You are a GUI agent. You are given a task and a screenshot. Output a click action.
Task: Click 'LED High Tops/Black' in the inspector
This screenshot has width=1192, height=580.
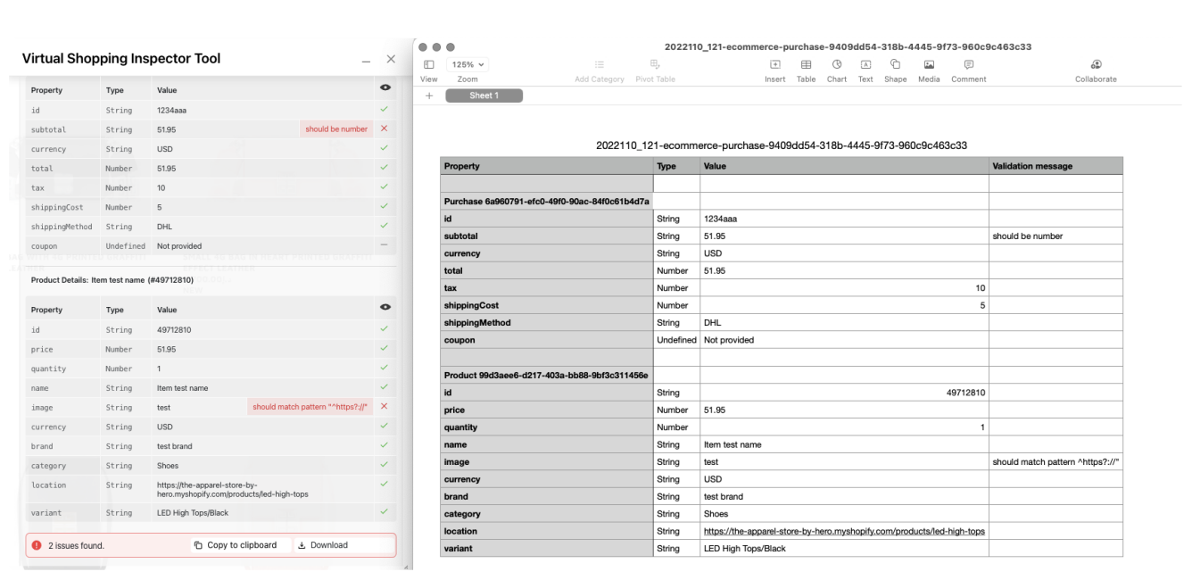pos(193,513)
